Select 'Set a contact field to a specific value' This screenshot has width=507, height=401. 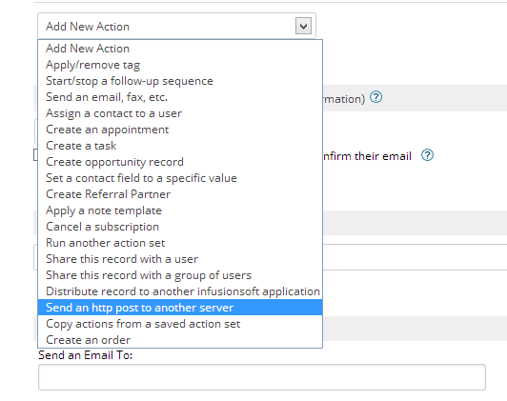pyautogui.click(x=180, y=178)
